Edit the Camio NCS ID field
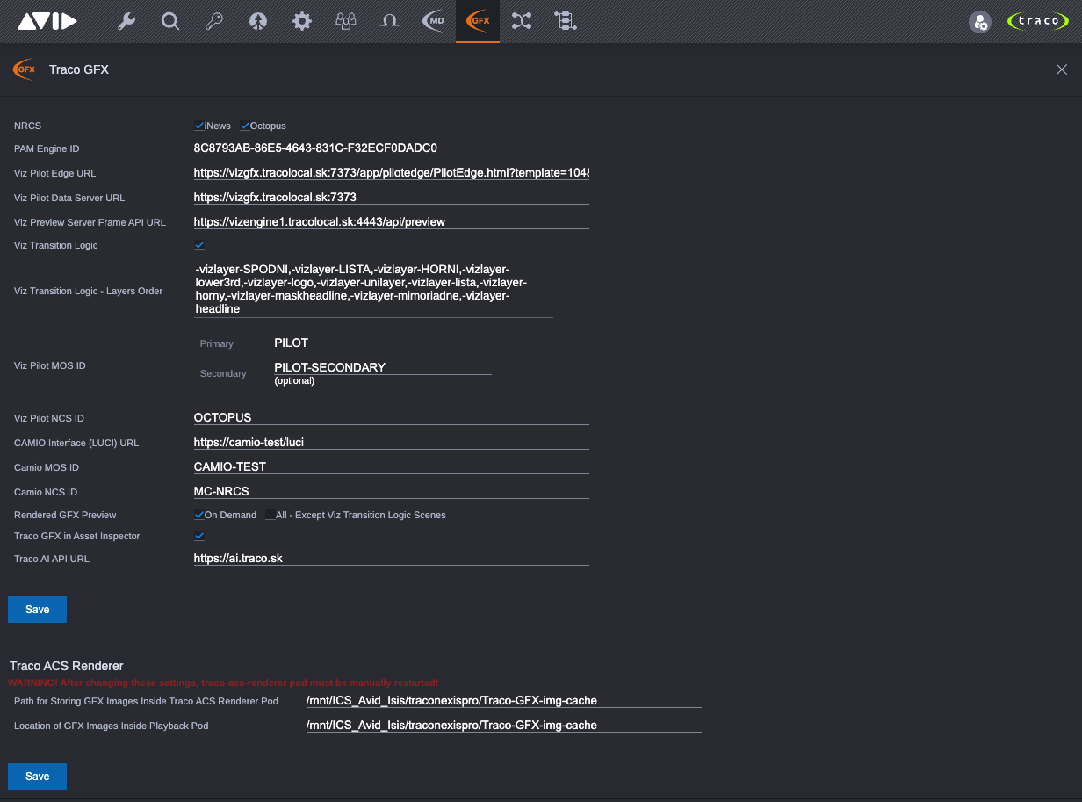The height and width of the screenshot is (802, 1082). (x=391, y=491)
